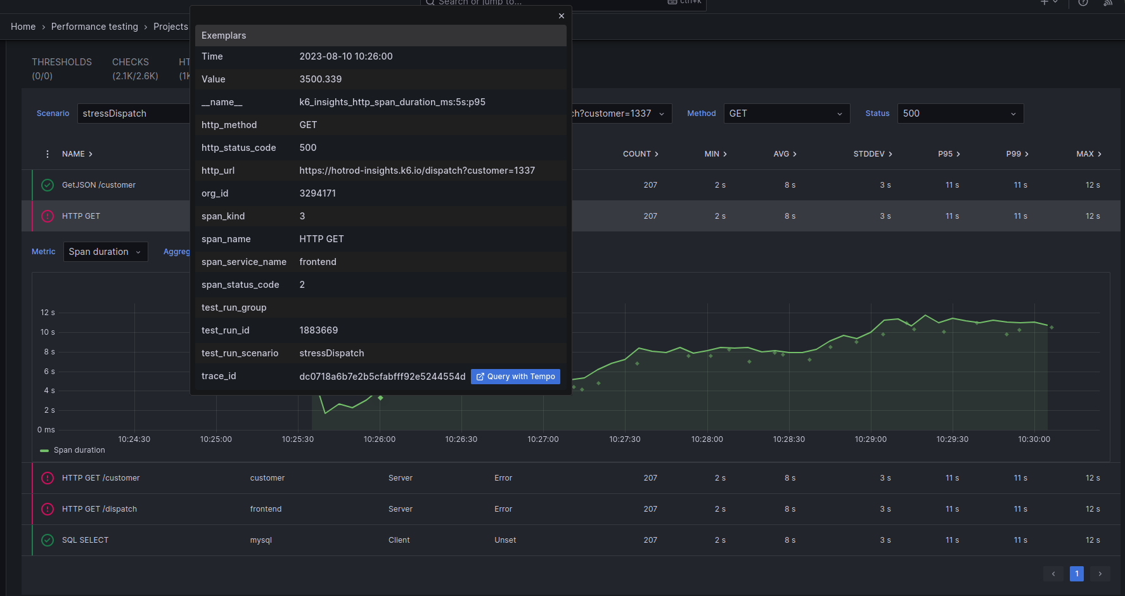Switch to the CHECKS tab
Viewport: 1125px width, 596px height.
[131, 62]
